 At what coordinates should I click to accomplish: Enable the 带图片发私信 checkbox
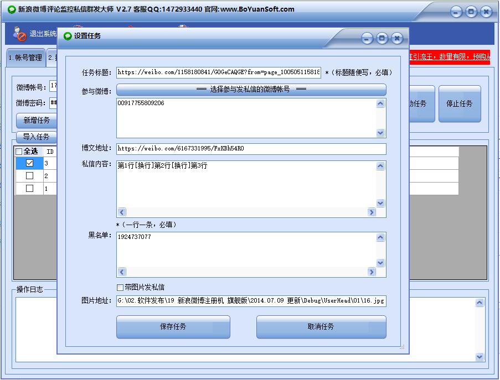[120, 288]
